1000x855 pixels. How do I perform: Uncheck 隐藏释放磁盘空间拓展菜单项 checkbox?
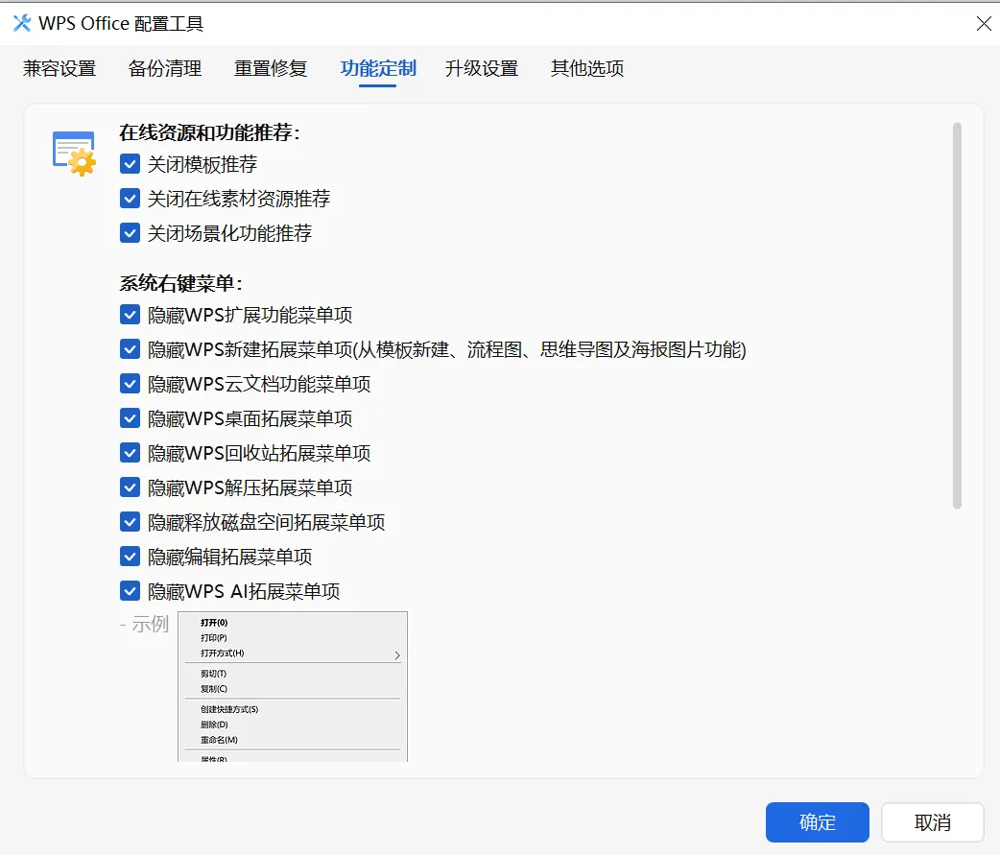(x=131, y=522)
